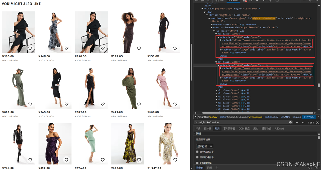Focus the mightLikeContainer search field
The height and width of the screenshot is (170, 321).
click(243, 122)
